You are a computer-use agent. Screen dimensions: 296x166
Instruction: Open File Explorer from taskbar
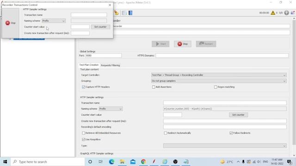click(x=122, y=162)
